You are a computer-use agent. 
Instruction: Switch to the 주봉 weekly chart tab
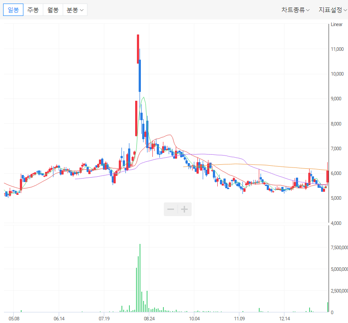pyautogui.click(x=33, y=10)
